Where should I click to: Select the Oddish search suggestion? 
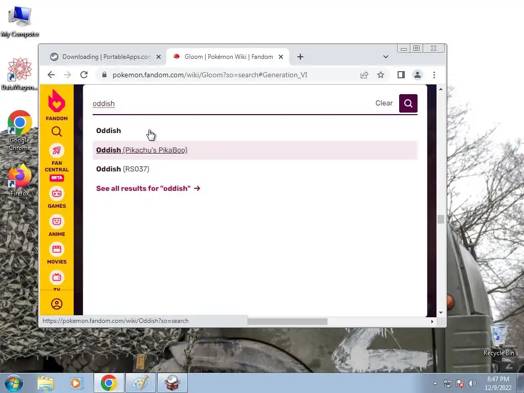pos(255,130)
